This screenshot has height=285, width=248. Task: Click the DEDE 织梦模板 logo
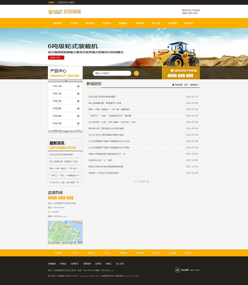64,12
